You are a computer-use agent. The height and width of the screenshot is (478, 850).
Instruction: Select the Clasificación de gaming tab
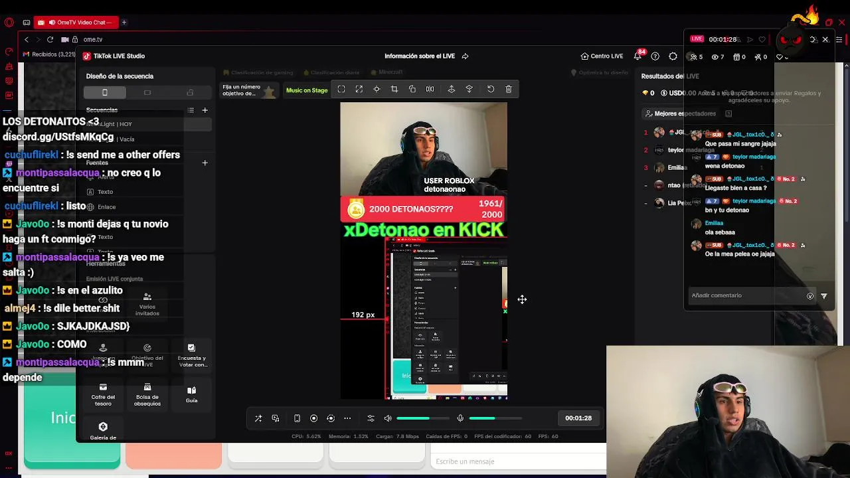[x=259, y=72]
